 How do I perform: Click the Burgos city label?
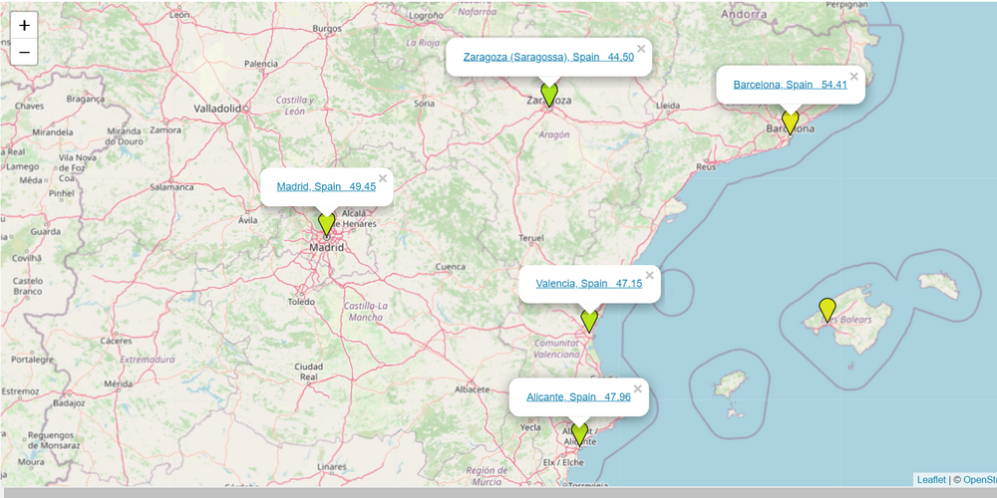327,29
